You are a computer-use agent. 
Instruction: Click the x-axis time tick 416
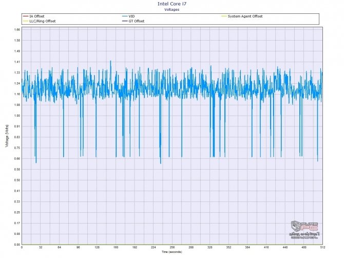(266, 247)
